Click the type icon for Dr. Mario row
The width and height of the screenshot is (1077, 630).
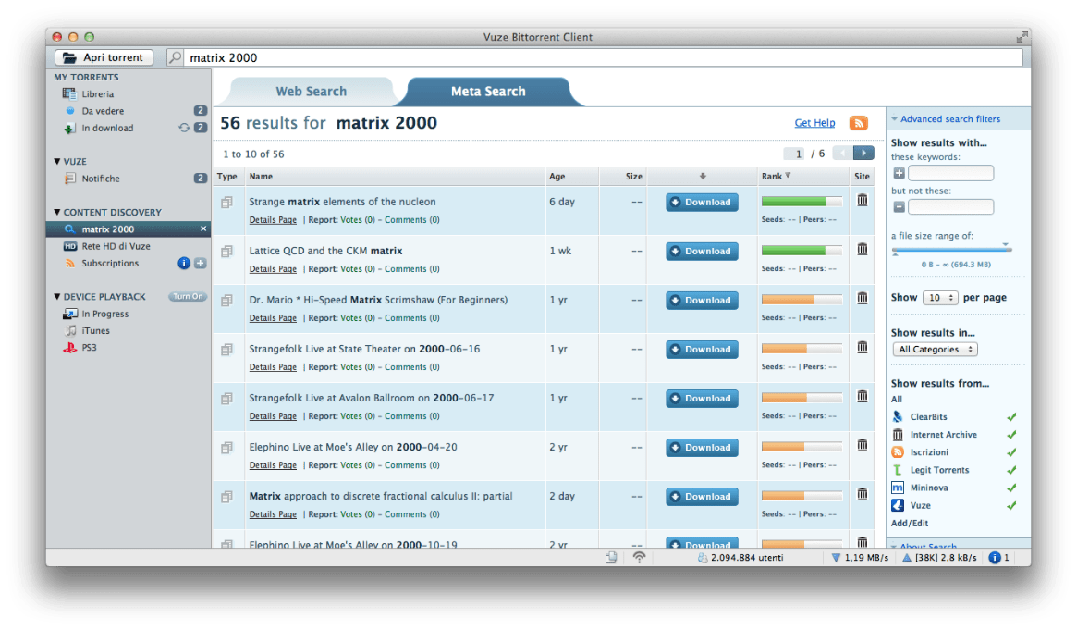click(226, 301)
